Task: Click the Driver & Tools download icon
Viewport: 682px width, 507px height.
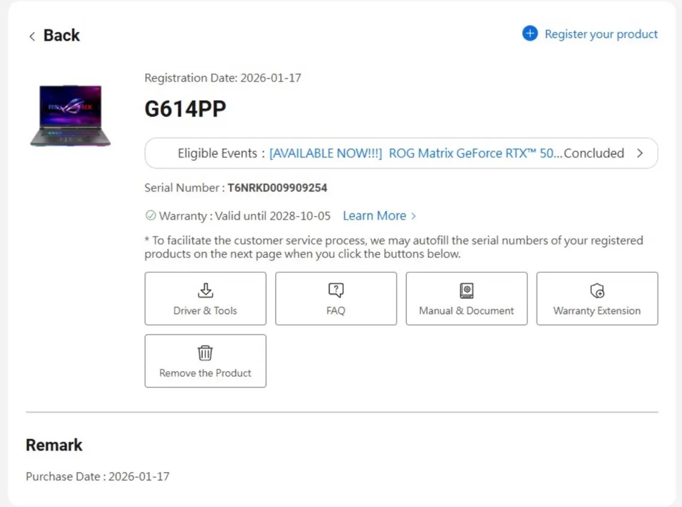Action: click(x=205, y=290)
